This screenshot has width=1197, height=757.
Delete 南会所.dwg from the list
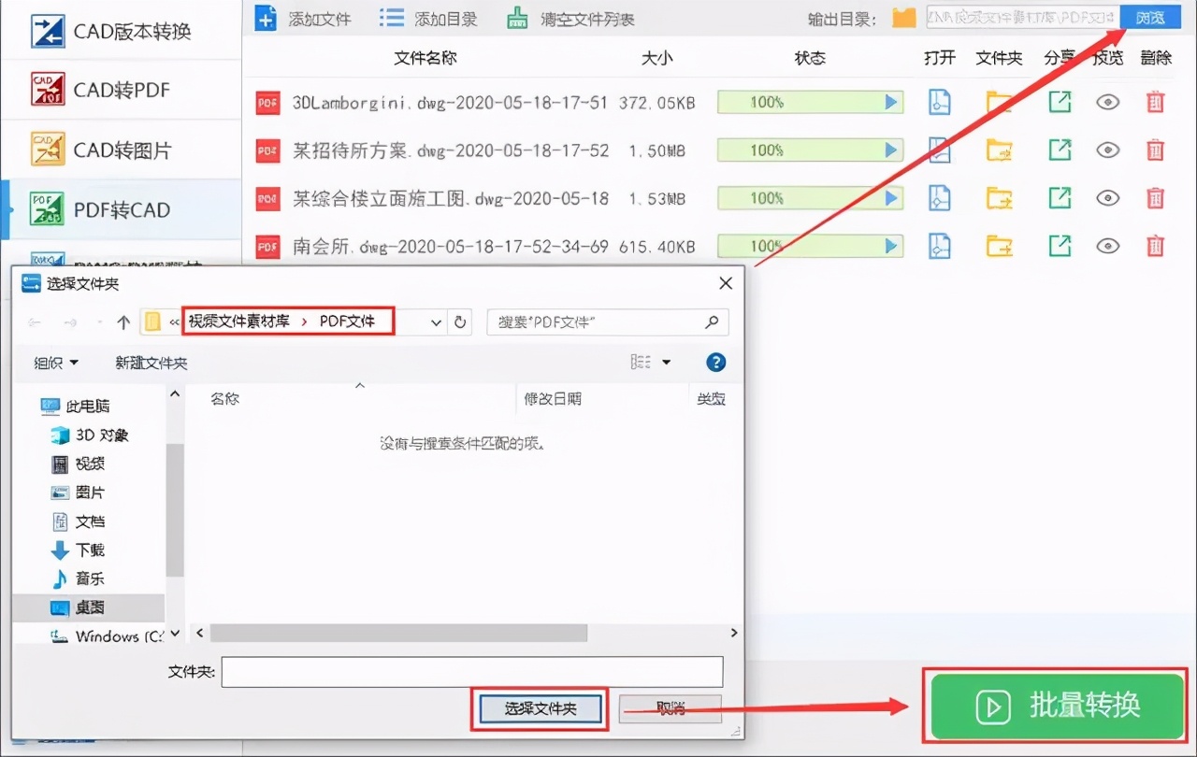[1156, 246]
